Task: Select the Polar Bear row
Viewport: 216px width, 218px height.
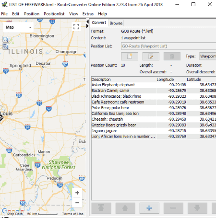Action: pyautogui.click(x=154, y=108)
